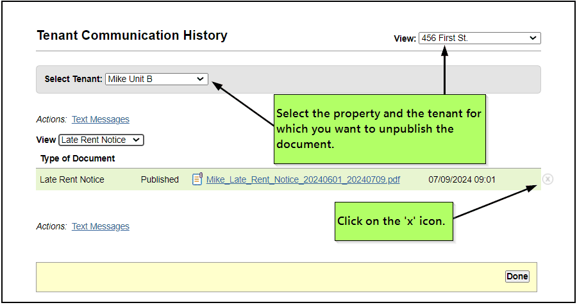The height and width of the screenshot is (305, 577).
Task: Click the green callout reading "Click on the 'x' icon"
Action: [394, 221]
